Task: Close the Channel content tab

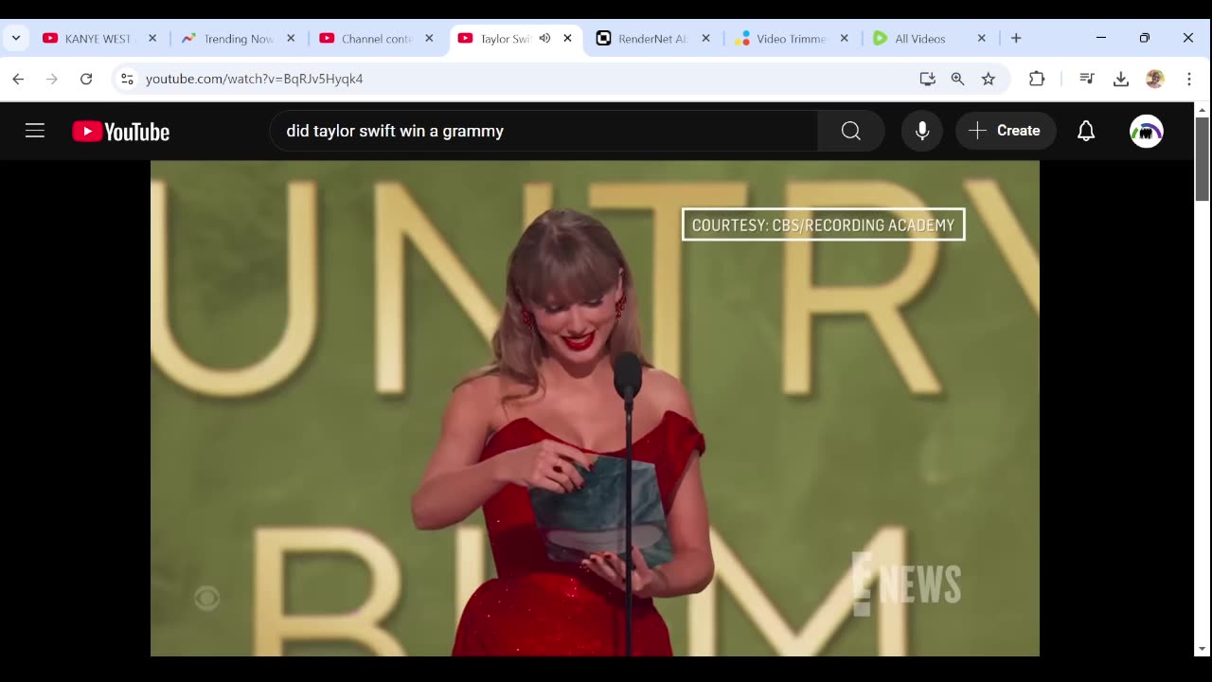Action: pyautogui.click(x=429, y=39)
